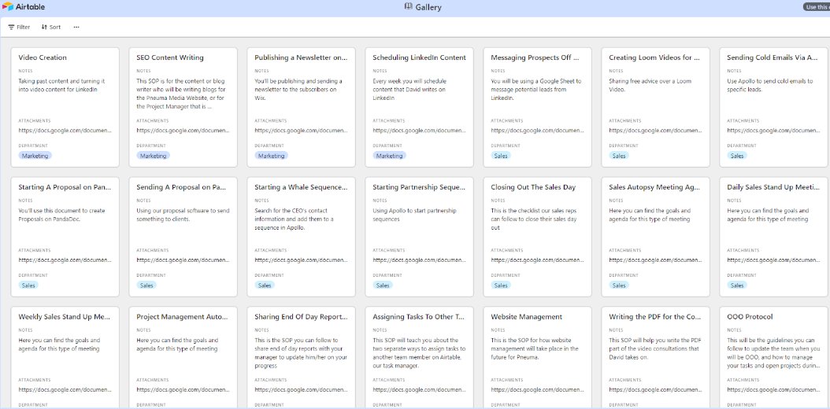830x409 pixels.
Task: Open the Publishing a Newsletter card title
Action: pos(301,57)
